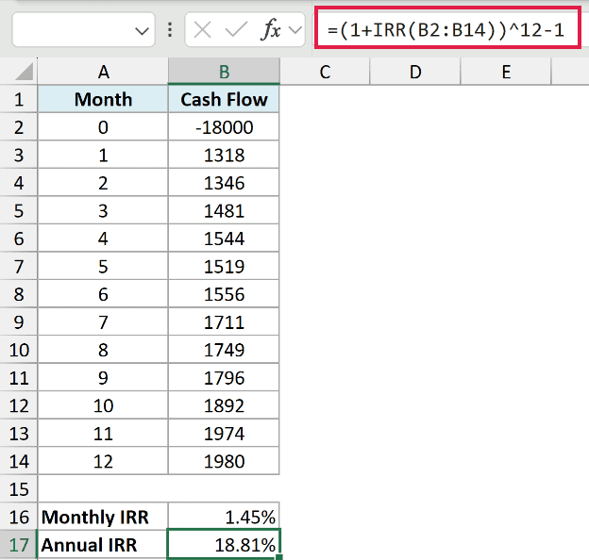This screenshot has height=560, width=589.
Task: Select cell with value 1974
Action: pyautogui.click(x=224, y=434)
